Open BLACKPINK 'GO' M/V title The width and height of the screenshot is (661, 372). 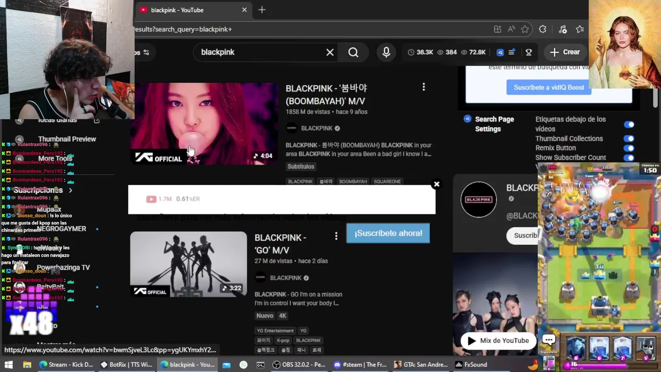point(280,244)
